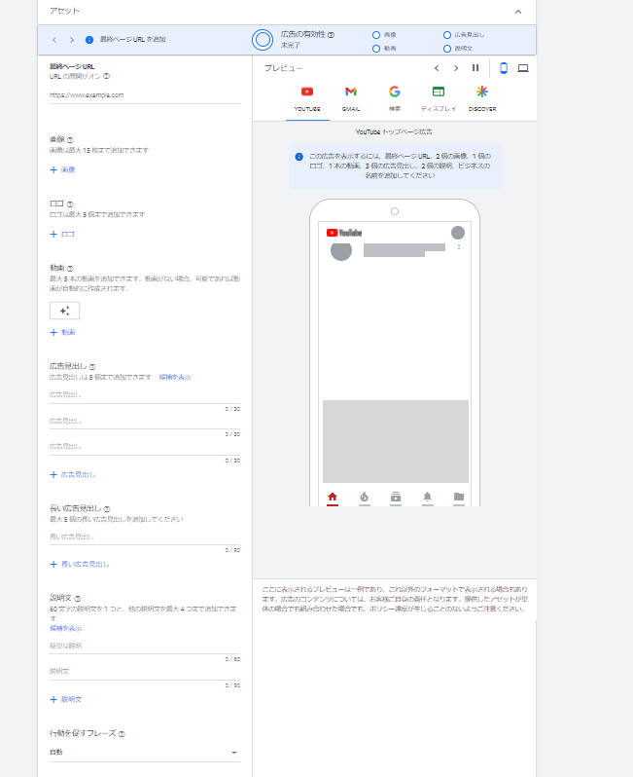Click the first 広告見出し input field
Screen dimensions: 633x777
(145, 395)
